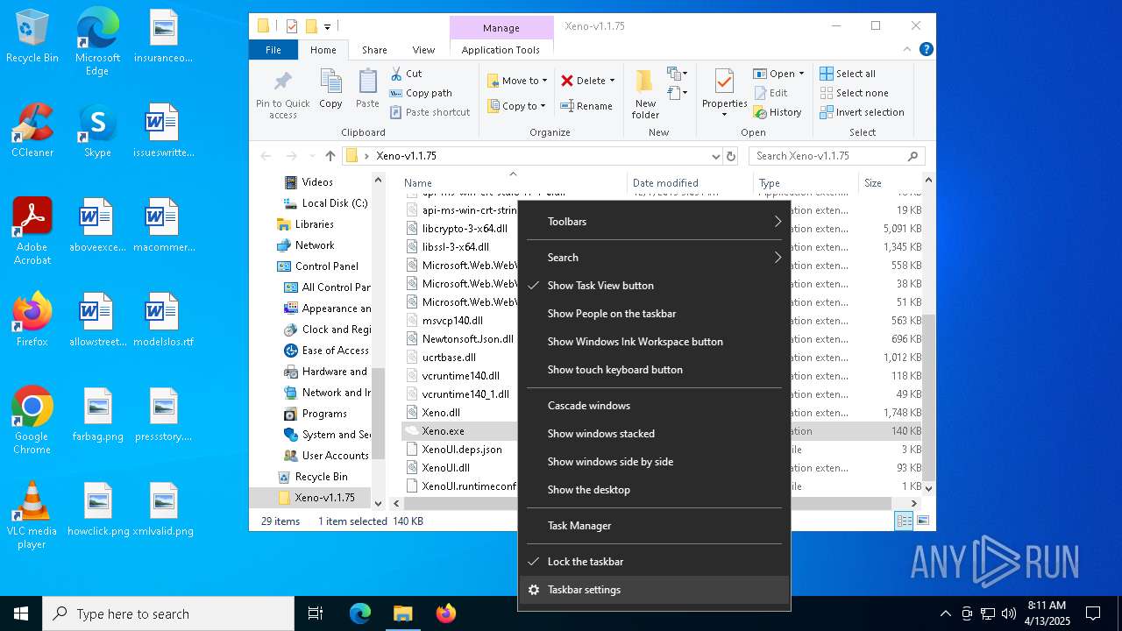1122x631 pixels.
Task: Click the Edit ribbon button
Action: 770,93
